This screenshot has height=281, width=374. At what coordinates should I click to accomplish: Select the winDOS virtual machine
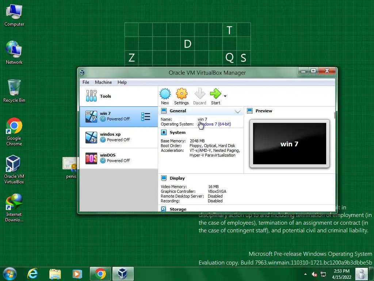tap(119, 158)
